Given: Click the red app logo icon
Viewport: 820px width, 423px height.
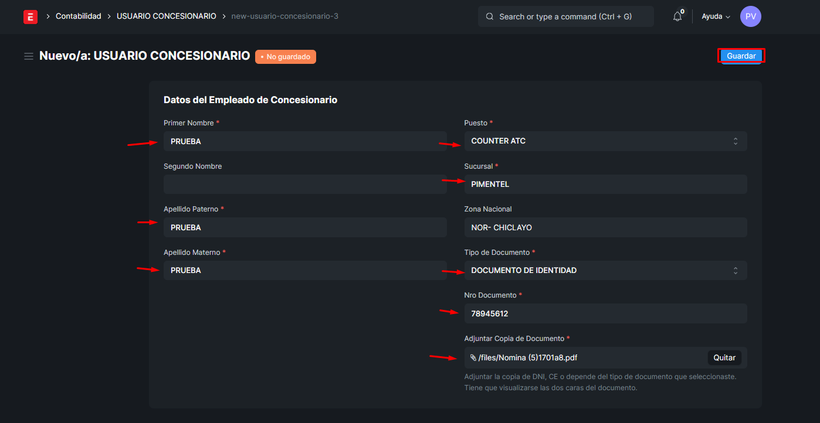Looking at the screenshot, I should (x=31, y=16).
